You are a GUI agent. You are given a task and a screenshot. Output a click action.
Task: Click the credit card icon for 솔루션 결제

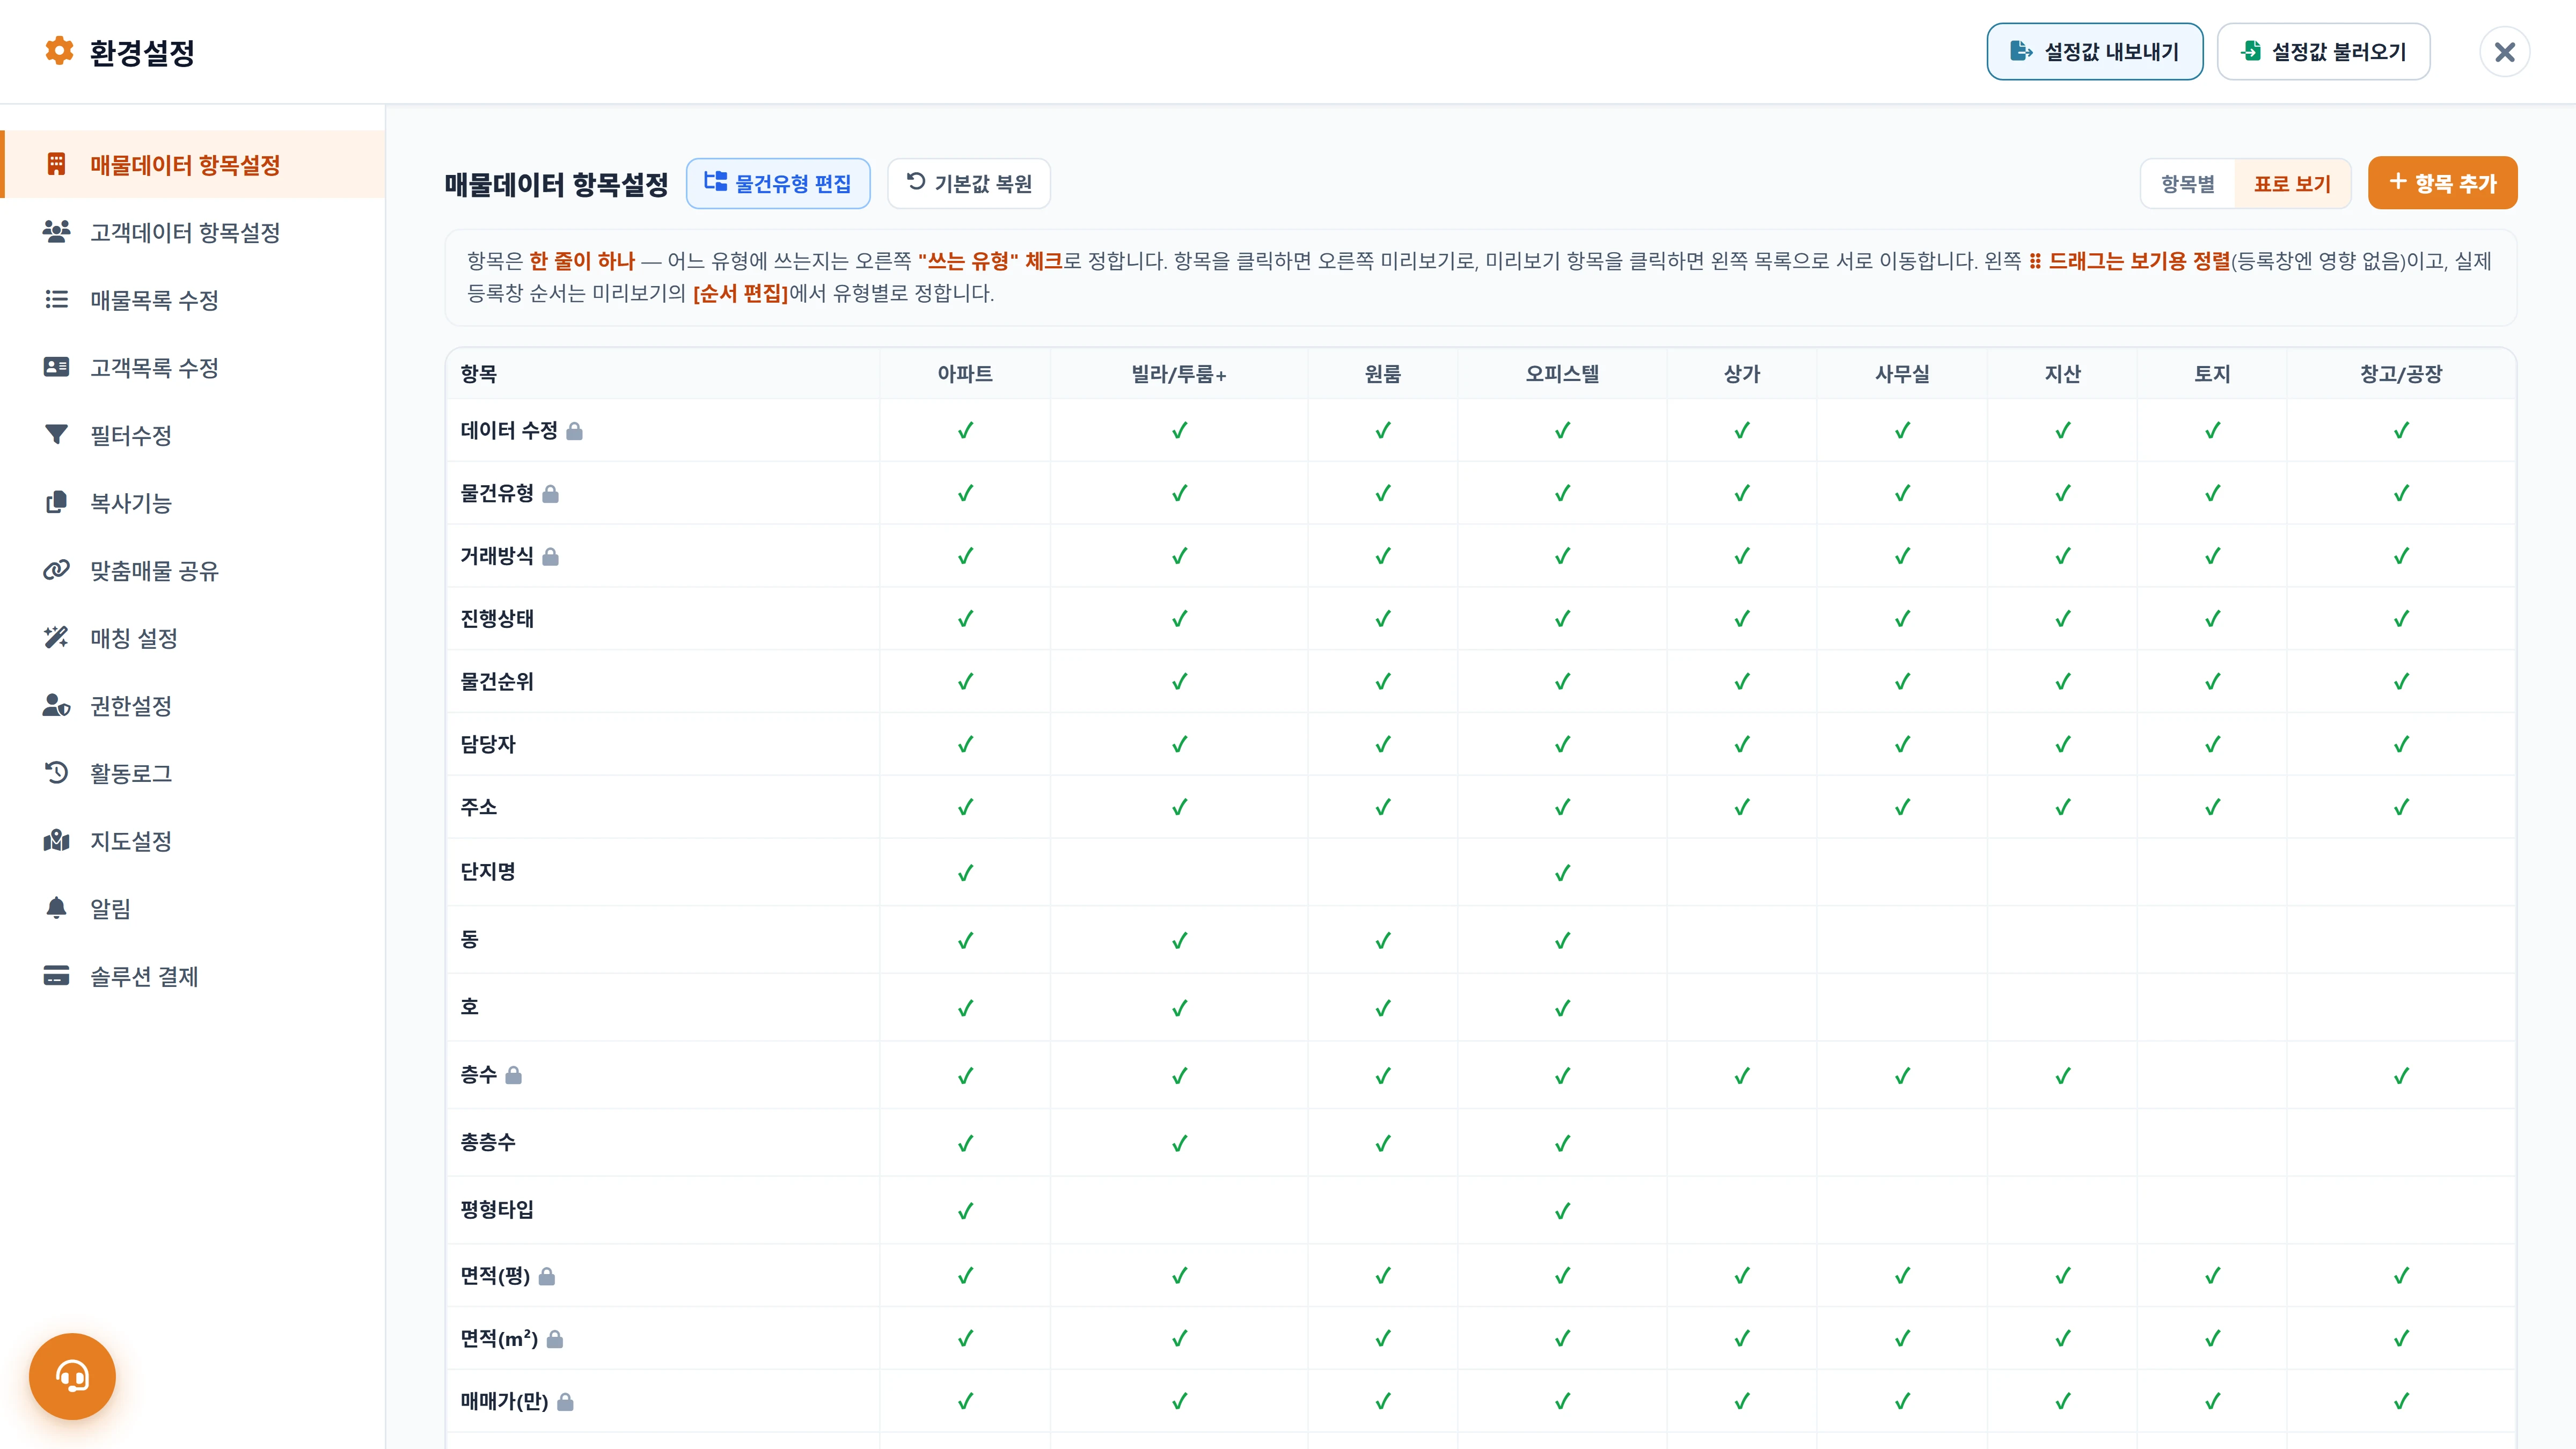(56, 975)
